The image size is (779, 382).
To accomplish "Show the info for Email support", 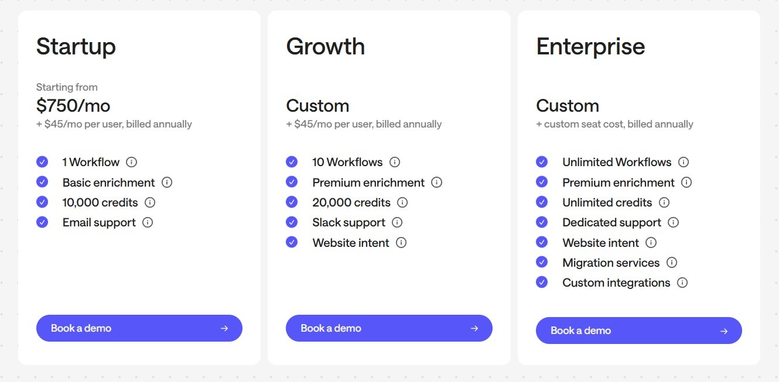I will (148, 222).
